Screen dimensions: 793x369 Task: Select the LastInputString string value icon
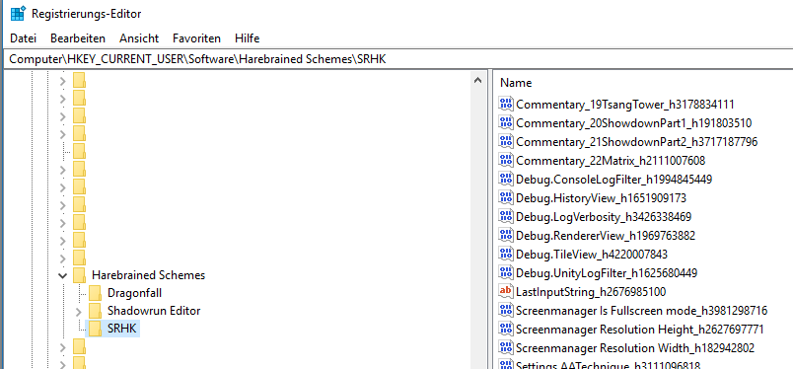coord(506,292)
